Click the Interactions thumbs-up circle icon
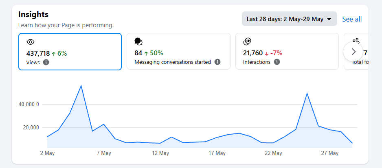This screenshot has height=168, width=382. pos(247,41)
